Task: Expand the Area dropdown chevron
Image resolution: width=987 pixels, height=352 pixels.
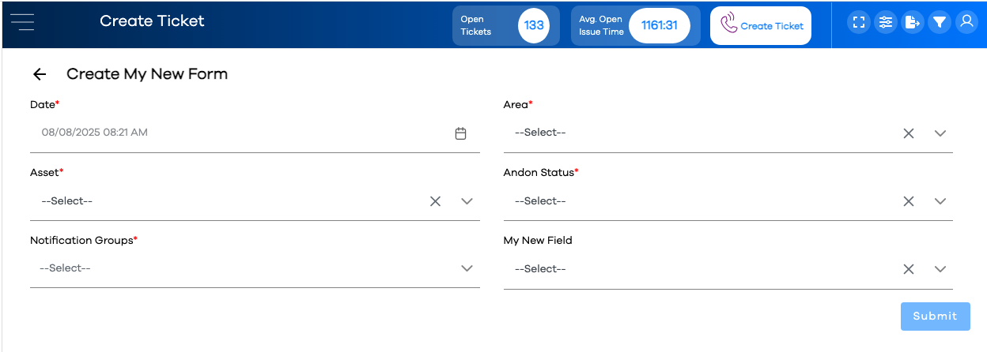Action: (940, 133)
